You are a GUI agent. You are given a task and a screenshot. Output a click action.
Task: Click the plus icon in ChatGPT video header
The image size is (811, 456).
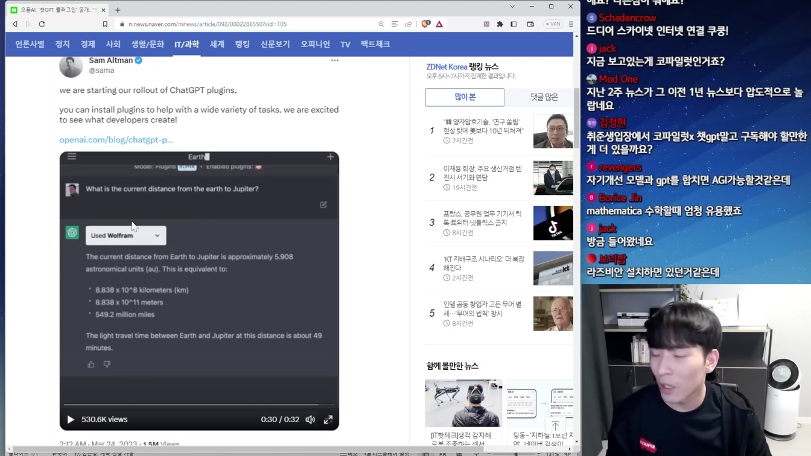click(330, 157)
